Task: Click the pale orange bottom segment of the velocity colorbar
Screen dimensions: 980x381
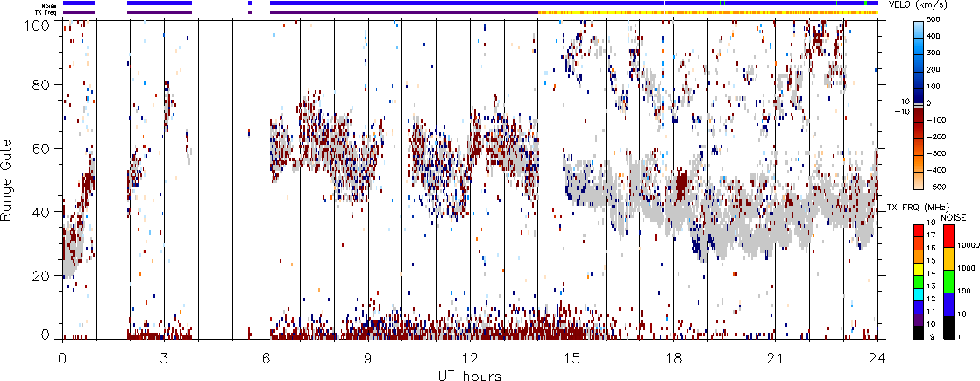Action: 919,180
